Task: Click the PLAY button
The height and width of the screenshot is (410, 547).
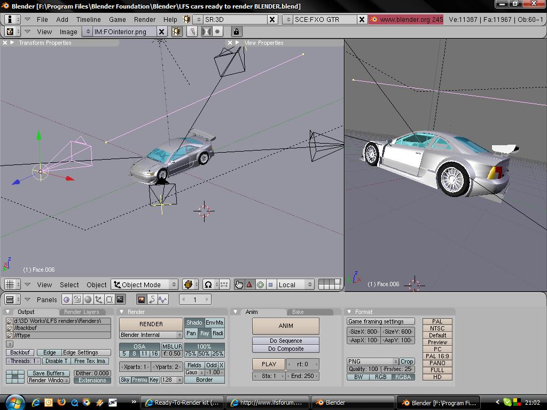Action: (x=269, y=364)
